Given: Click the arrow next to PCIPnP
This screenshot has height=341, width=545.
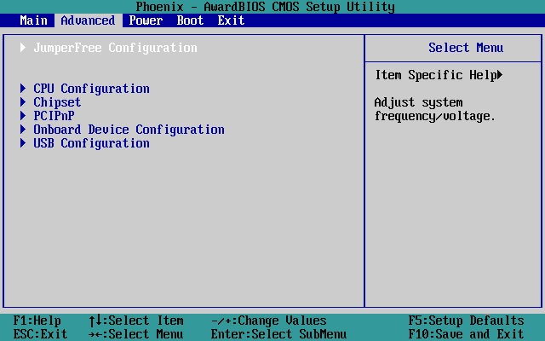Looking at the screenshot, I should pyautogui.click(x=23, y=116).
